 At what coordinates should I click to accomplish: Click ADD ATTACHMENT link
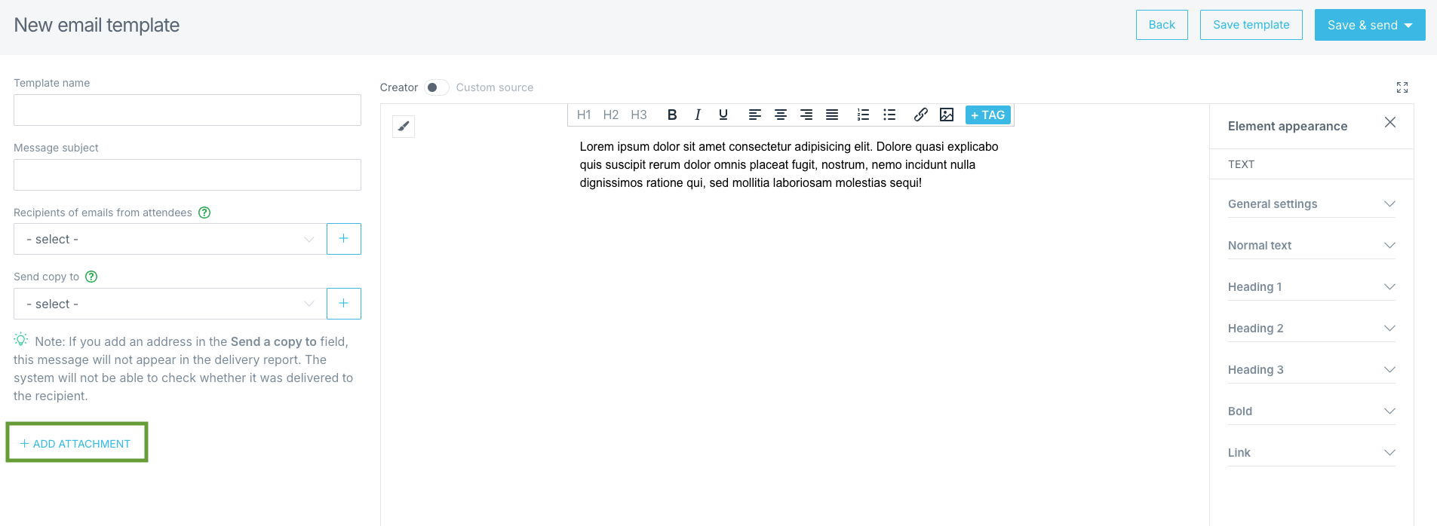coord(75,444)
